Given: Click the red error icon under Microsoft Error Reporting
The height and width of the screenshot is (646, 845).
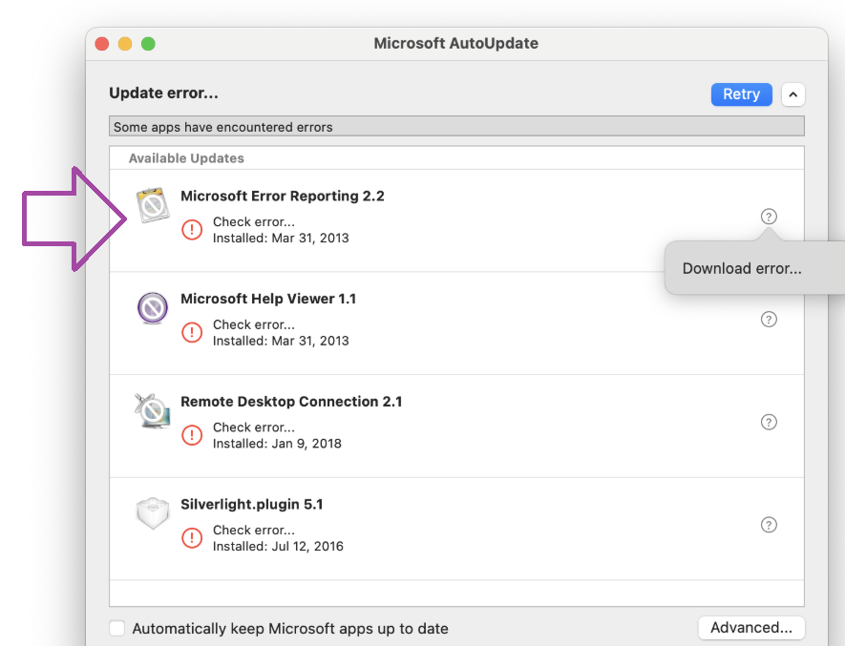Looking at the screenshot, I should pyautogui.click(x=192, y=230).
